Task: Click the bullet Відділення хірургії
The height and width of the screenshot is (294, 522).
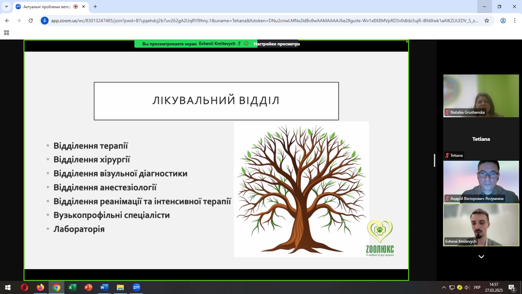Action: click(x=92, y=160)
